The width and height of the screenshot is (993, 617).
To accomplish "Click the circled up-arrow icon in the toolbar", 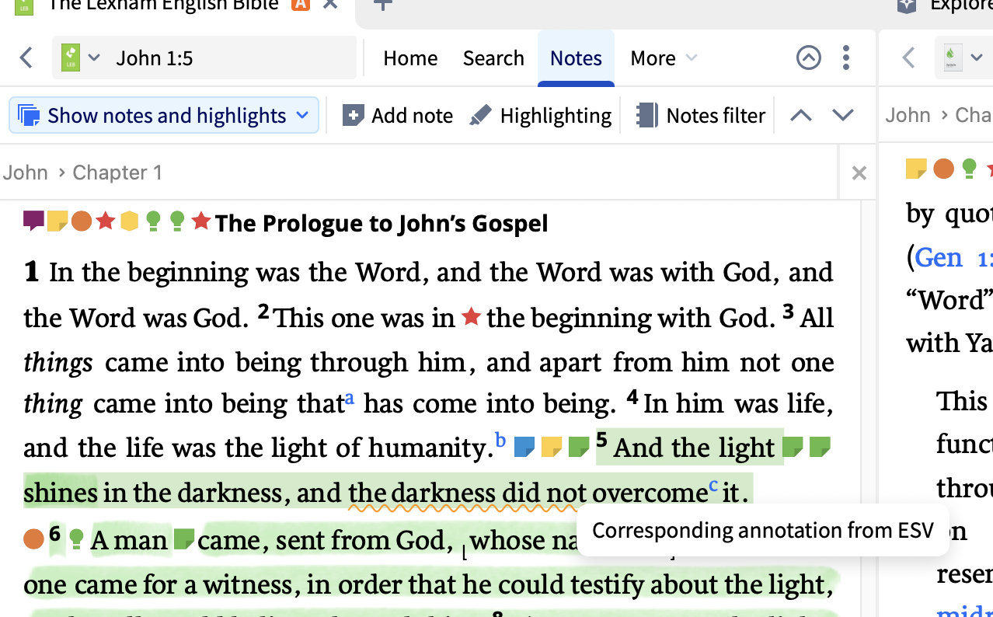I will coord(809,58).
